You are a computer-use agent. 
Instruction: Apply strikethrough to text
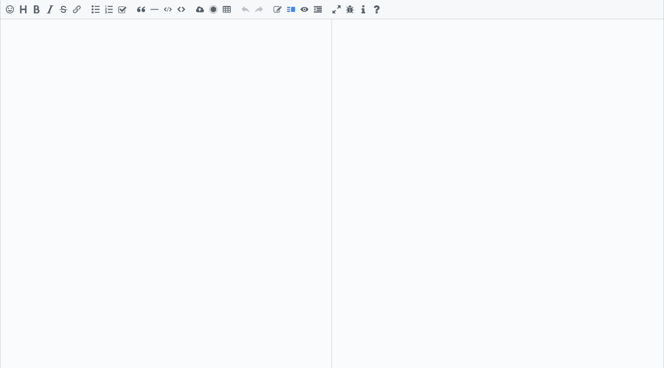pyautogui.click(x=63, y=9)
